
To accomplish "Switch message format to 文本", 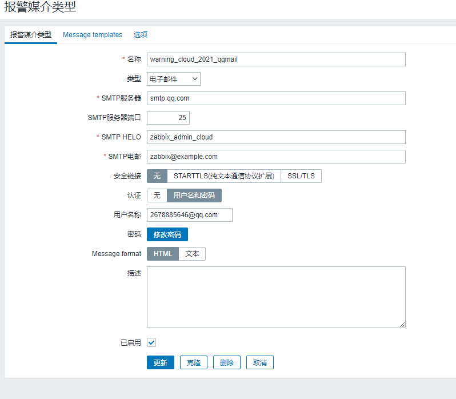I will pyautogui.click(x=193, y=254).
